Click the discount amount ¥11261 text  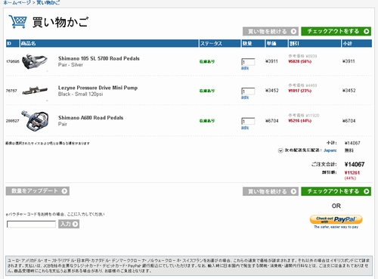pyautogui.click(x=352, y=172)
